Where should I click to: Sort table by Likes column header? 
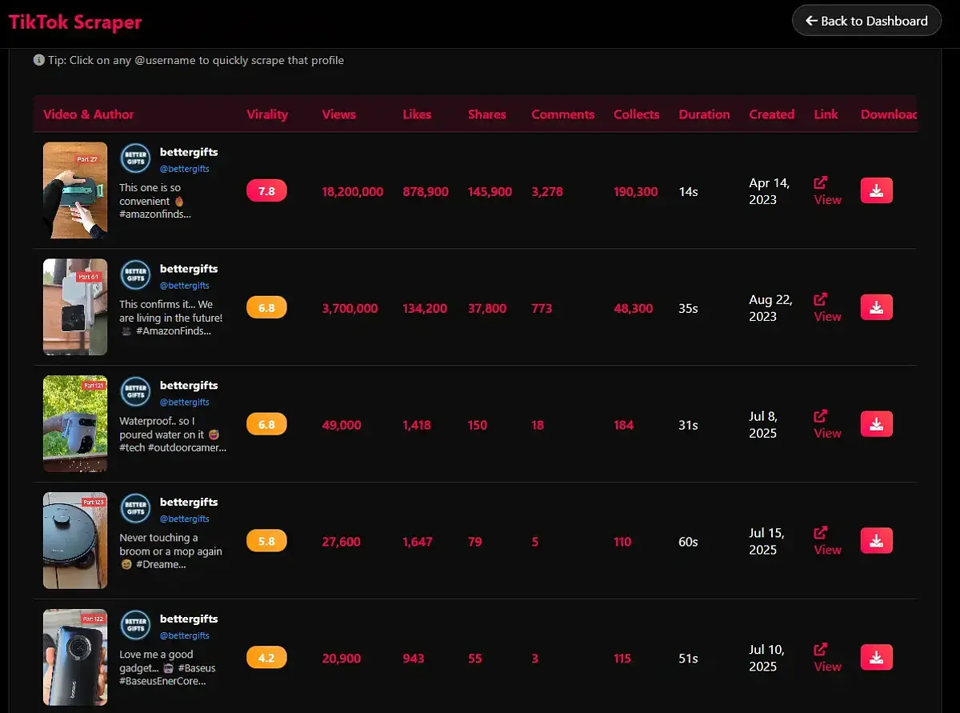(x=417, y=114)
